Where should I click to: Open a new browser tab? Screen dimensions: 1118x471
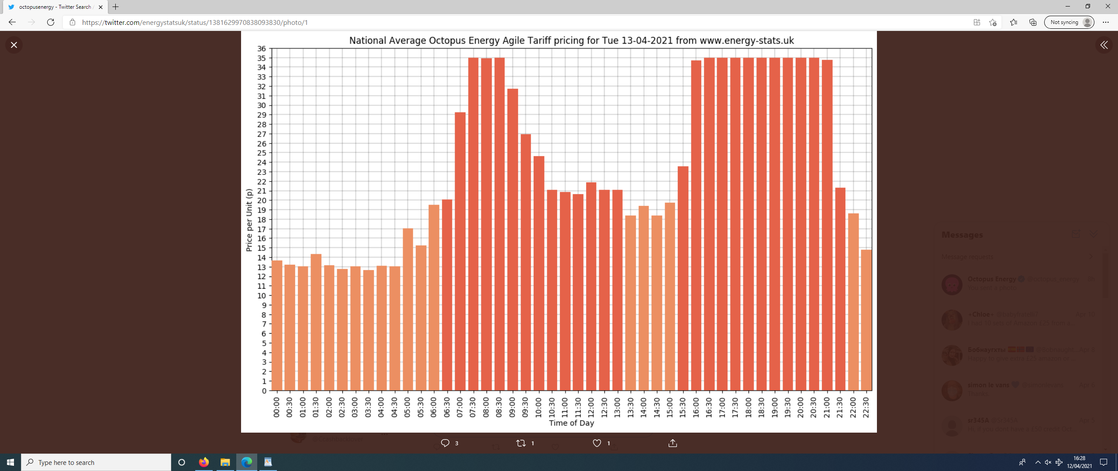116,7
